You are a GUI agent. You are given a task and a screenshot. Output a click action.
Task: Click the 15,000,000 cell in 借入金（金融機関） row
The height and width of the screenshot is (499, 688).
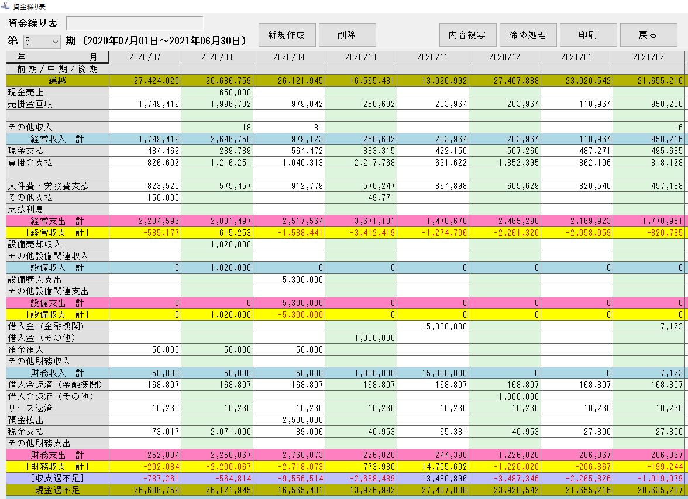pyautogui.click(x=433, y=326)
